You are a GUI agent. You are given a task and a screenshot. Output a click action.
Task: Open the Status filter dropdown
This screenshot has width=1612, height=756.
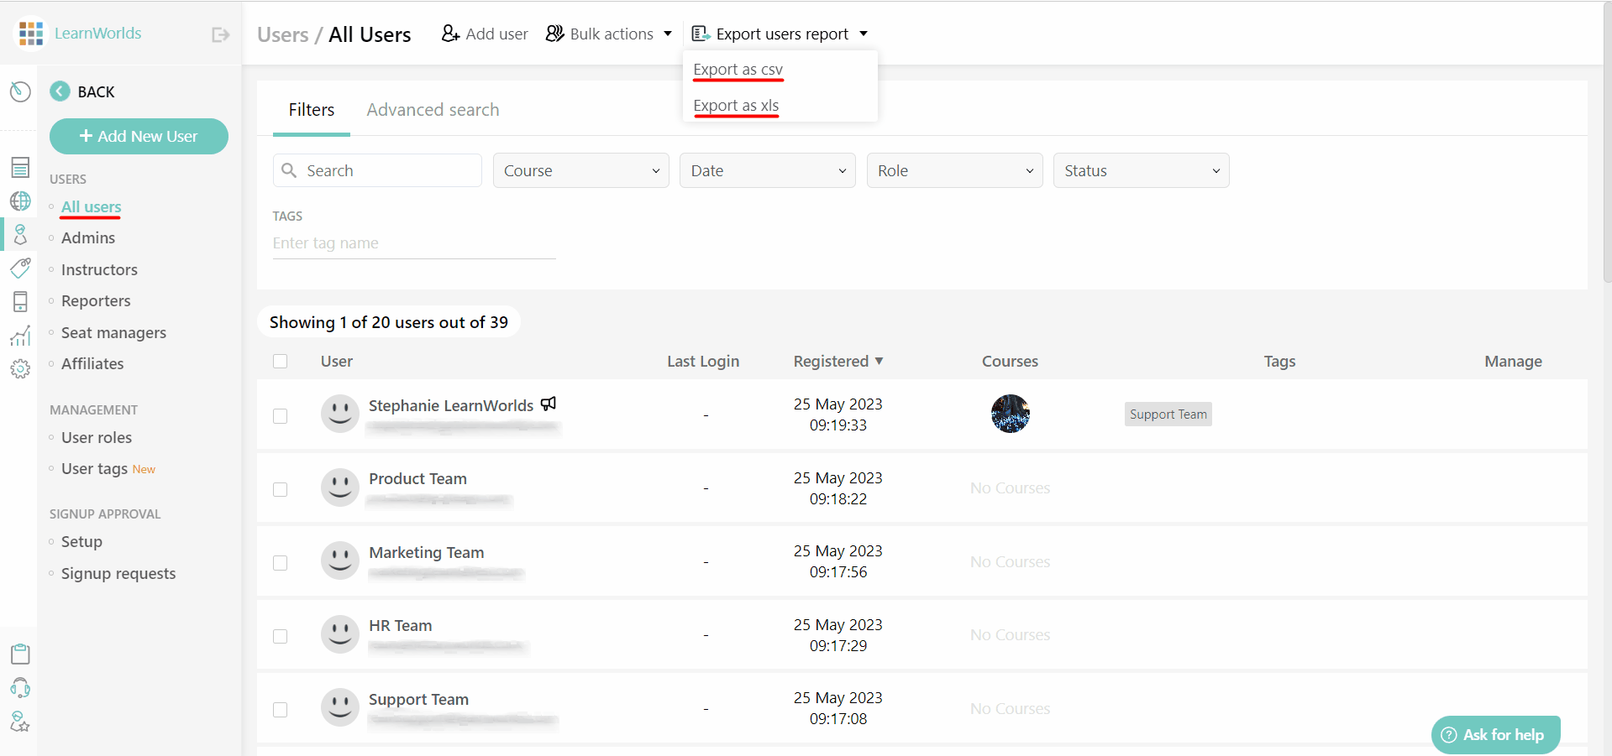(1141, 170)
